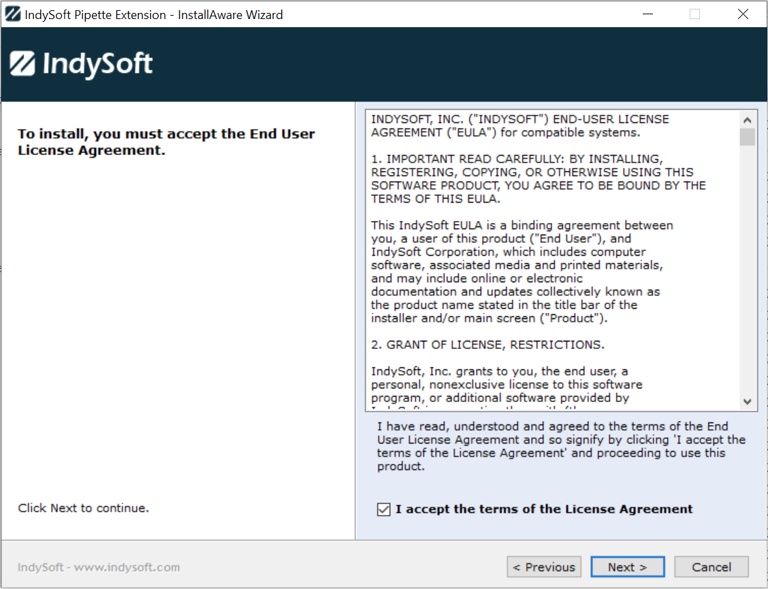Uncheck the accept license terms checkbox
Image resolution: width=768 pixels, height=589 pixels.
tap(384, 509)
